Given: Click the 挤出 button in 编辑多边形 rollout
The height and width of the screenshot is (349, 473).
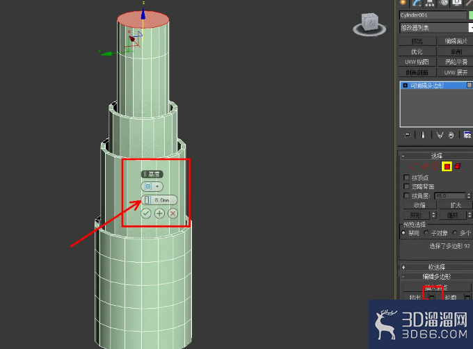Looking at the screenshot, I should pos(415,297).
